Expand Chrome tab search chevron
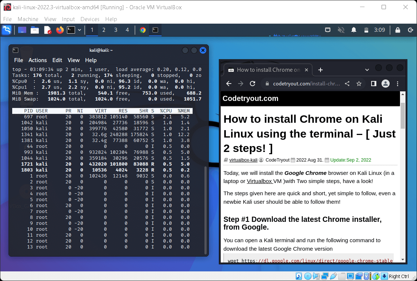The height and width of the screenshot is (281, 417). [x=367, y=70]
